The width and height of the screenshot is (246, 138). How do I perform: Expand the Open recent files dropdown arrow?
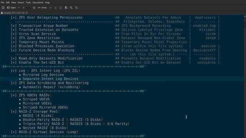tap(19, 8)
